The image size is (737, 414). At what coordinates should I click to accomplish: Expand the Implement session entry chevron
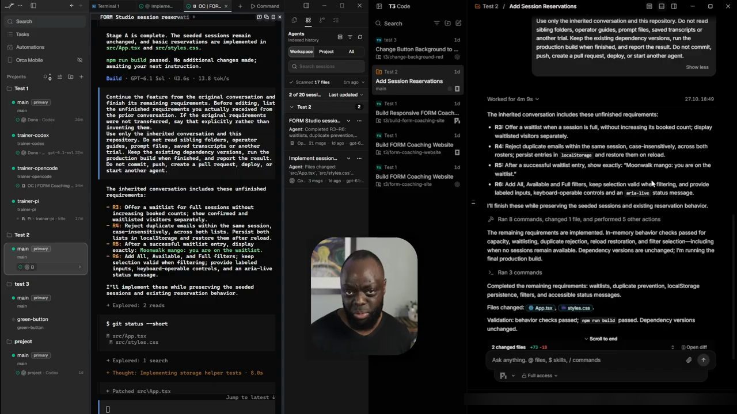(x=348, y=158)
